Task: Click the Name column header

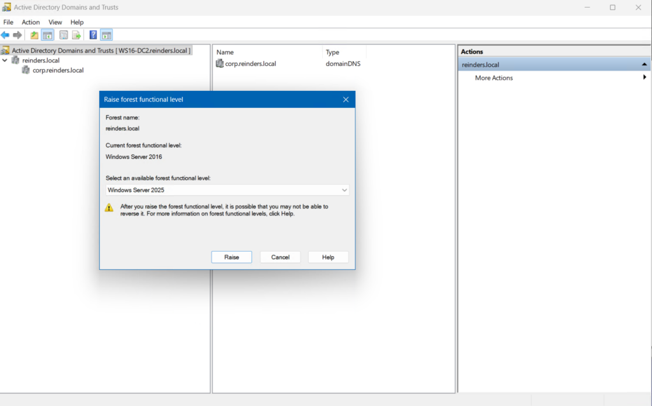Action: tap(225, 52)
